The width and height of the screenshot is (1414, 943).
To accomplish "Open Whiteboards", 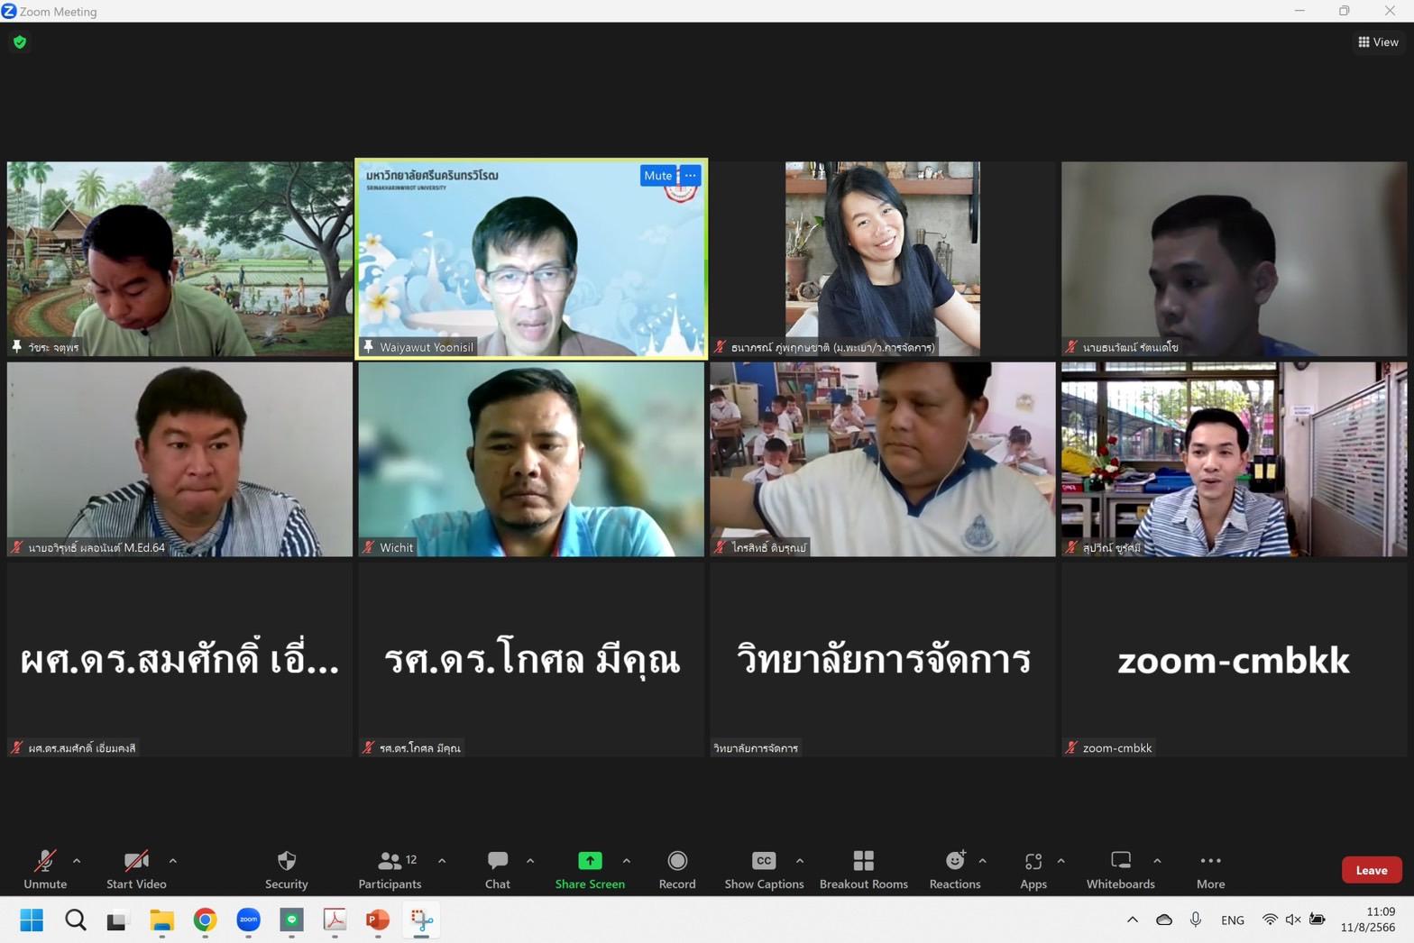I will (x=1120, y=869).
